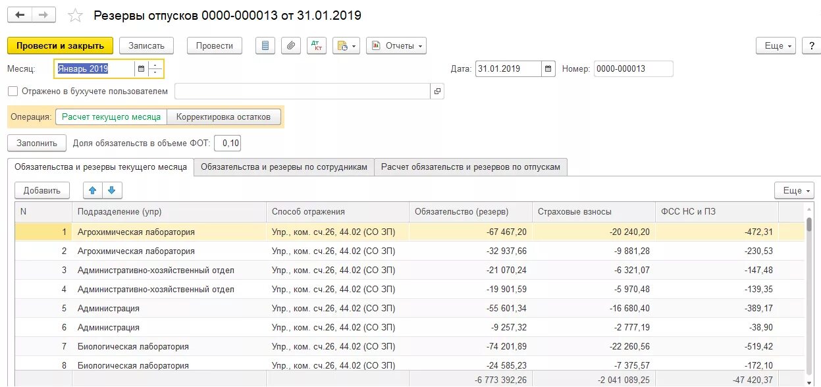Screen dimensions: 821x387
Task: Open the document movements list icon
Action: 265,46
